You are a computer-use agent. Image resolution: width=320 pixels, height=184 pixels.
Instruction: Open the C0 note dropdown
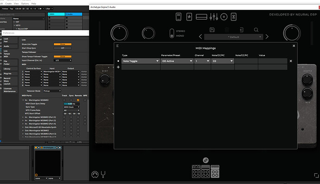click(223, 61)
